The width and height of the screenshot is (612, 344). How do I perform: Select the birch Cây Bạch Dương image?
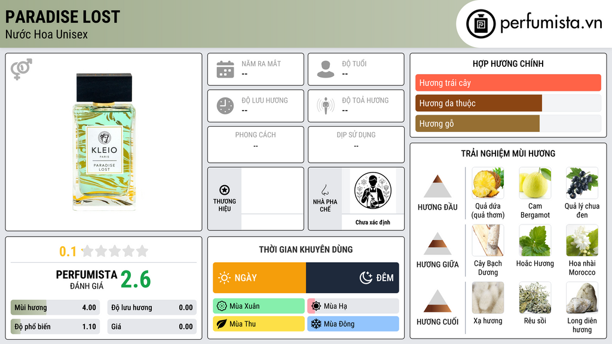[488, 240]
